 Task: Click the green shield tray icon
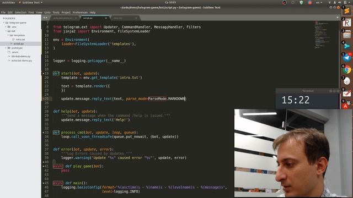pos(302,2)
